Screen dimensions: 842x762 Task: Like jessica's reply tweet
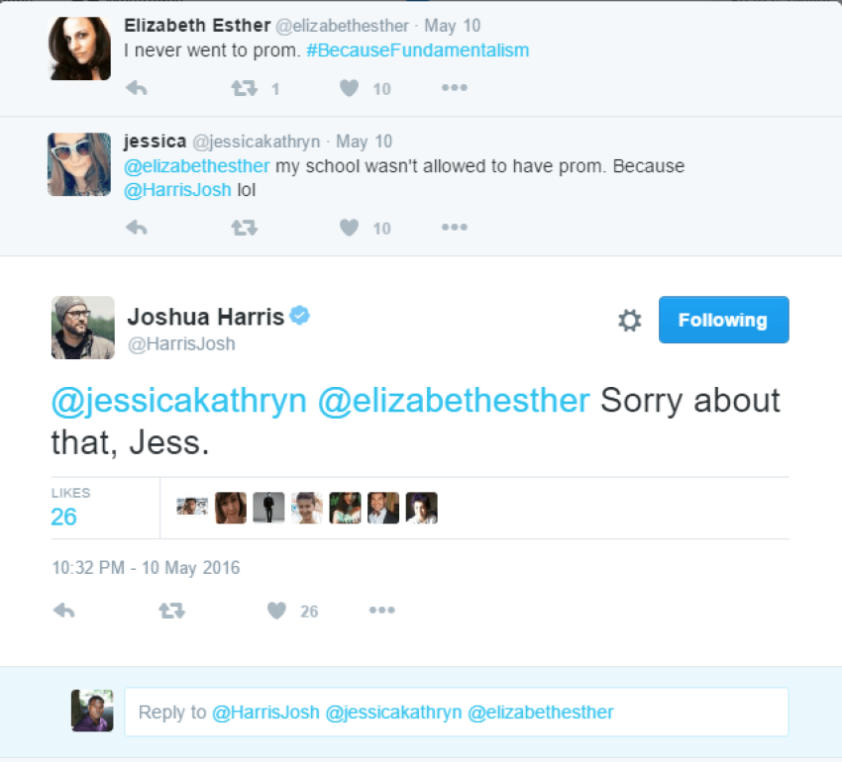tap(348, 228)
